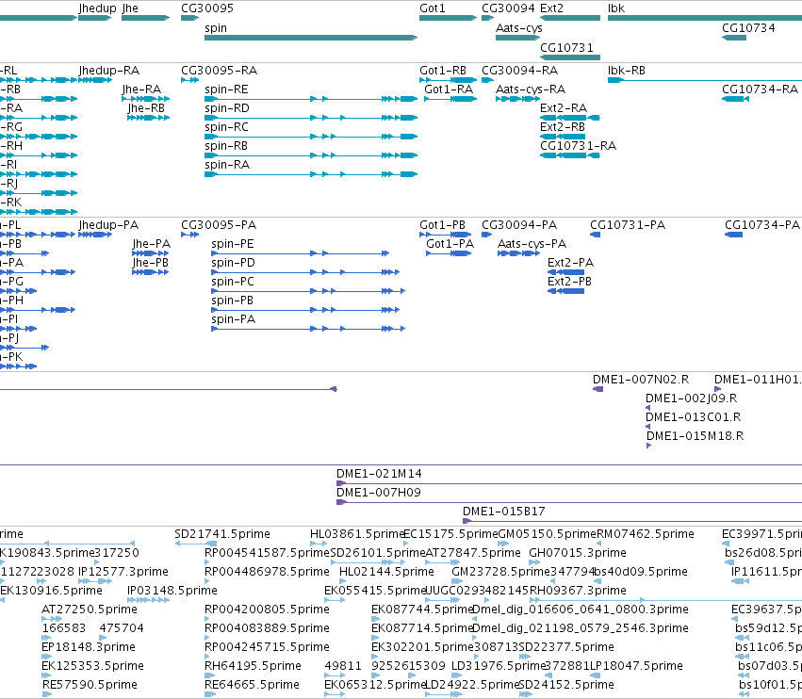Viewport: 802px width, 699px height.
Task: Select the RH64195.5prime EST label
Action: coord(253,666)
